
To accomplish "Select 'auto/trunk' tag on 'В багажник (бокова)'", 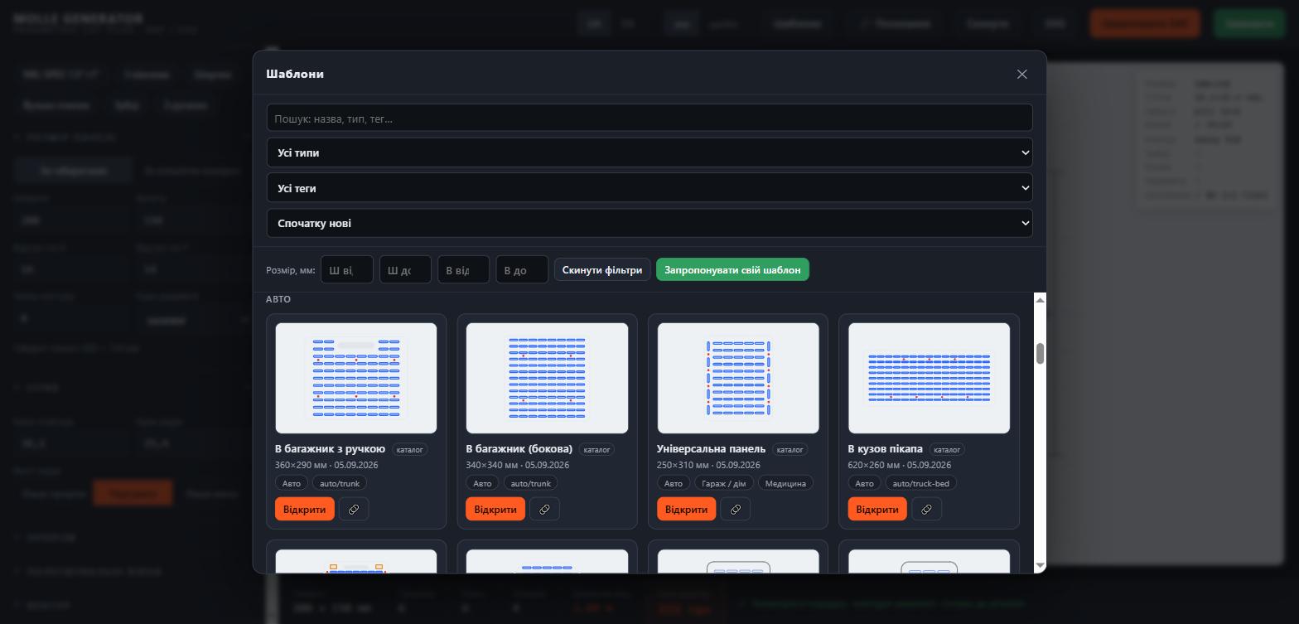I will [530, 483].
